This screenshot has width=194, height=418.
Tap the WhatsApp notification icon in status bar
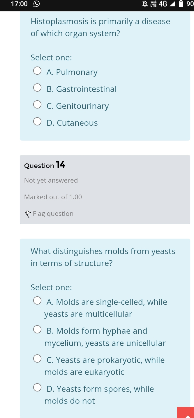(x=37, y=4)
